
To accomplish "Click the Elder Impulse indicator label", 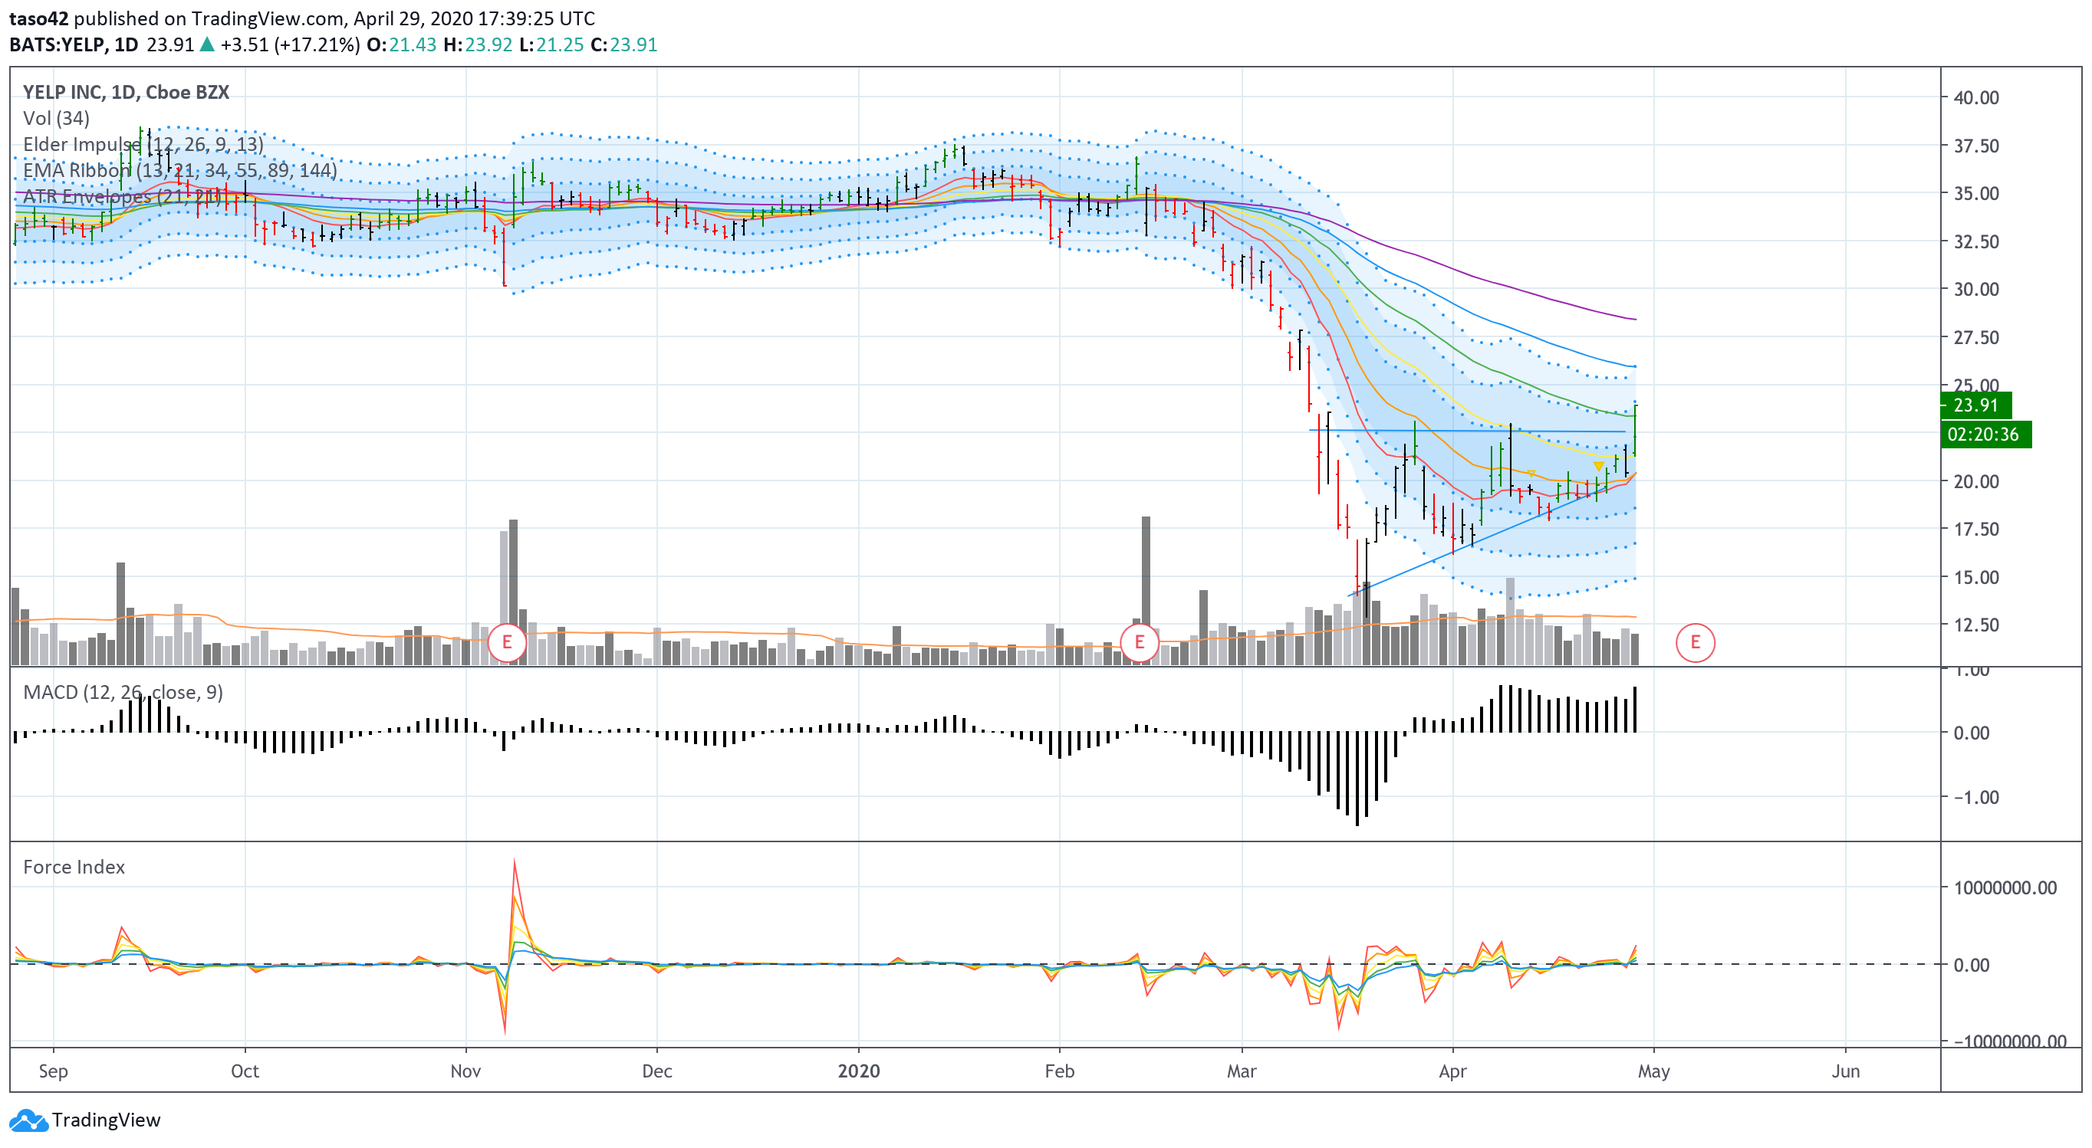I will 143,144.
